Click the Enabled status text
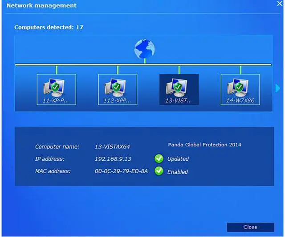The image size is (285, 237). 177,172
